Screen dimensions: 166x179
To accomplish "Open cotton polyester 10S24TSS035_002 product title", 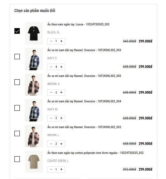I will [96, 153].
